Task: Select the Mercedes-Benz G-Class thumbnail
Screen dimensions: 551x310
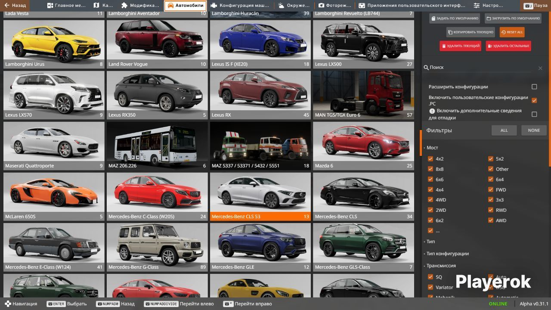Action: (x=157, y=247)
